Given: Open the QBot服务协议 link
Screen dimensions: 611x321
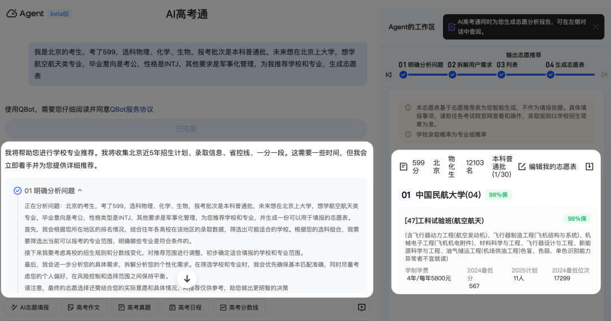Looking at the screenshot, I should point(131,109).
